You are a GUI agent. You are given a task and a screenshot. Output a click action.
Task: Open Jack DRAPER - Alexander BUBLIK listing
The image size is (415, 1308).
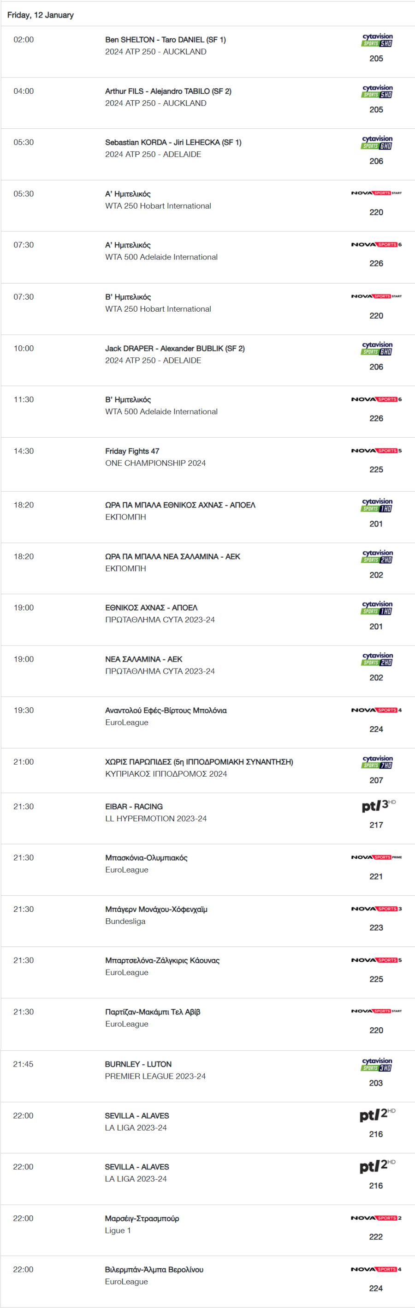[x=174, y=349]
